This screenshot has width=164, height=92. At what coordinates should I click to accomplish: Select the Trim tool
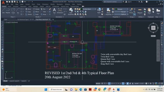(x=43, y=9)
